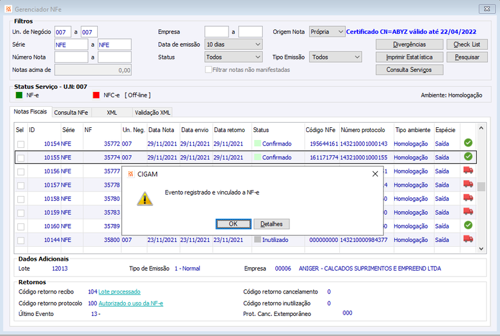Click green check icon on row 10160
Viewport: 500px width, 336px height.
click(x=468, y=225)
